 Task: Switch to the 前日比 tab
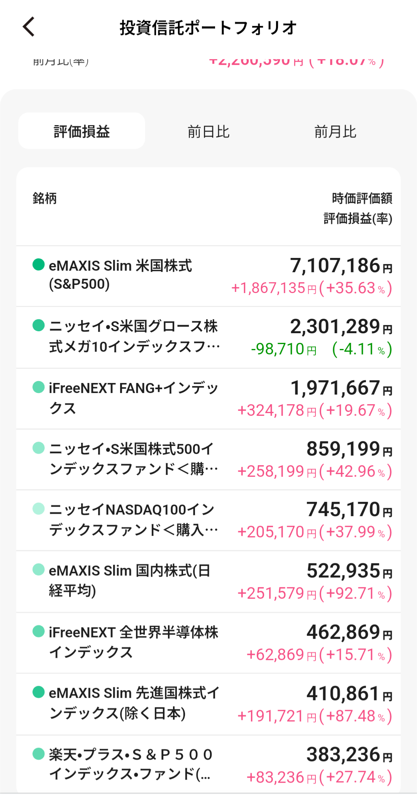click(208, 132)
